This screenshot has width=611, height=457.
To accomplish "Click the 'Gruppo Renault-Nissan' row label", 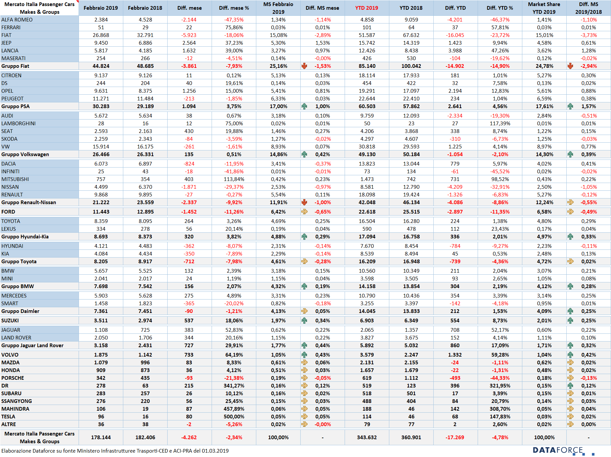I will (x=39, y=202).
